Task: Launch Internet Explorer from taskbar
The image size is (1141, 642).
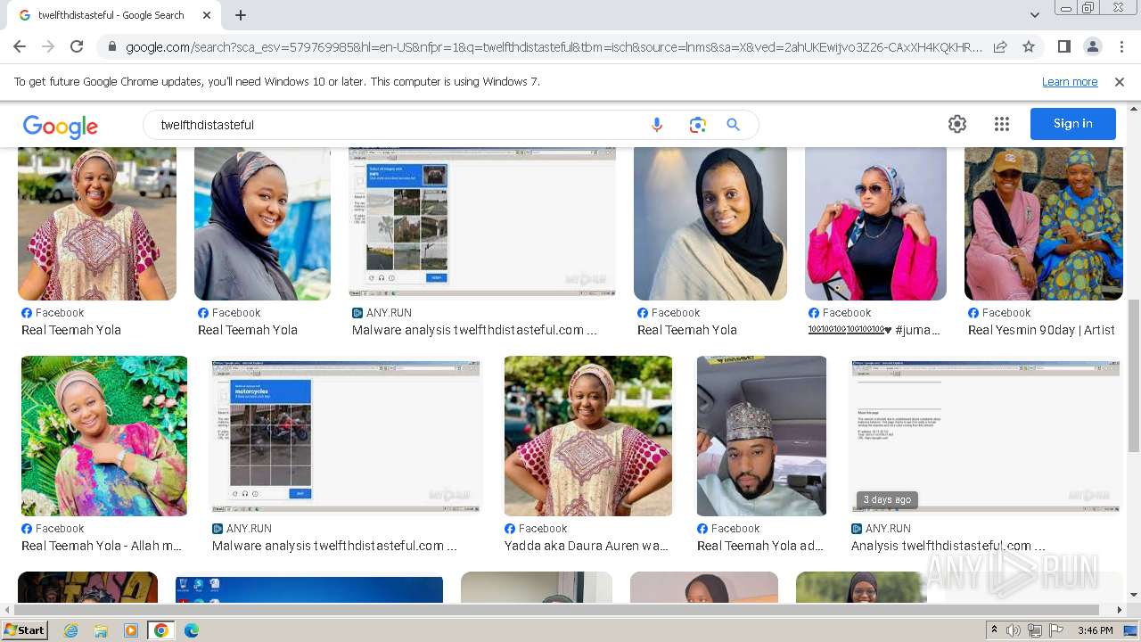Action: [71, 630]
